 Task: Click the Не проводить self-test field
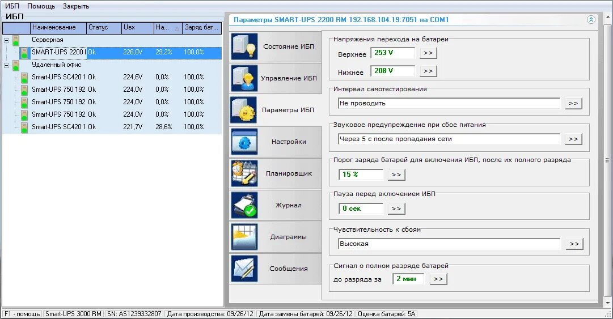coord(449,103)
